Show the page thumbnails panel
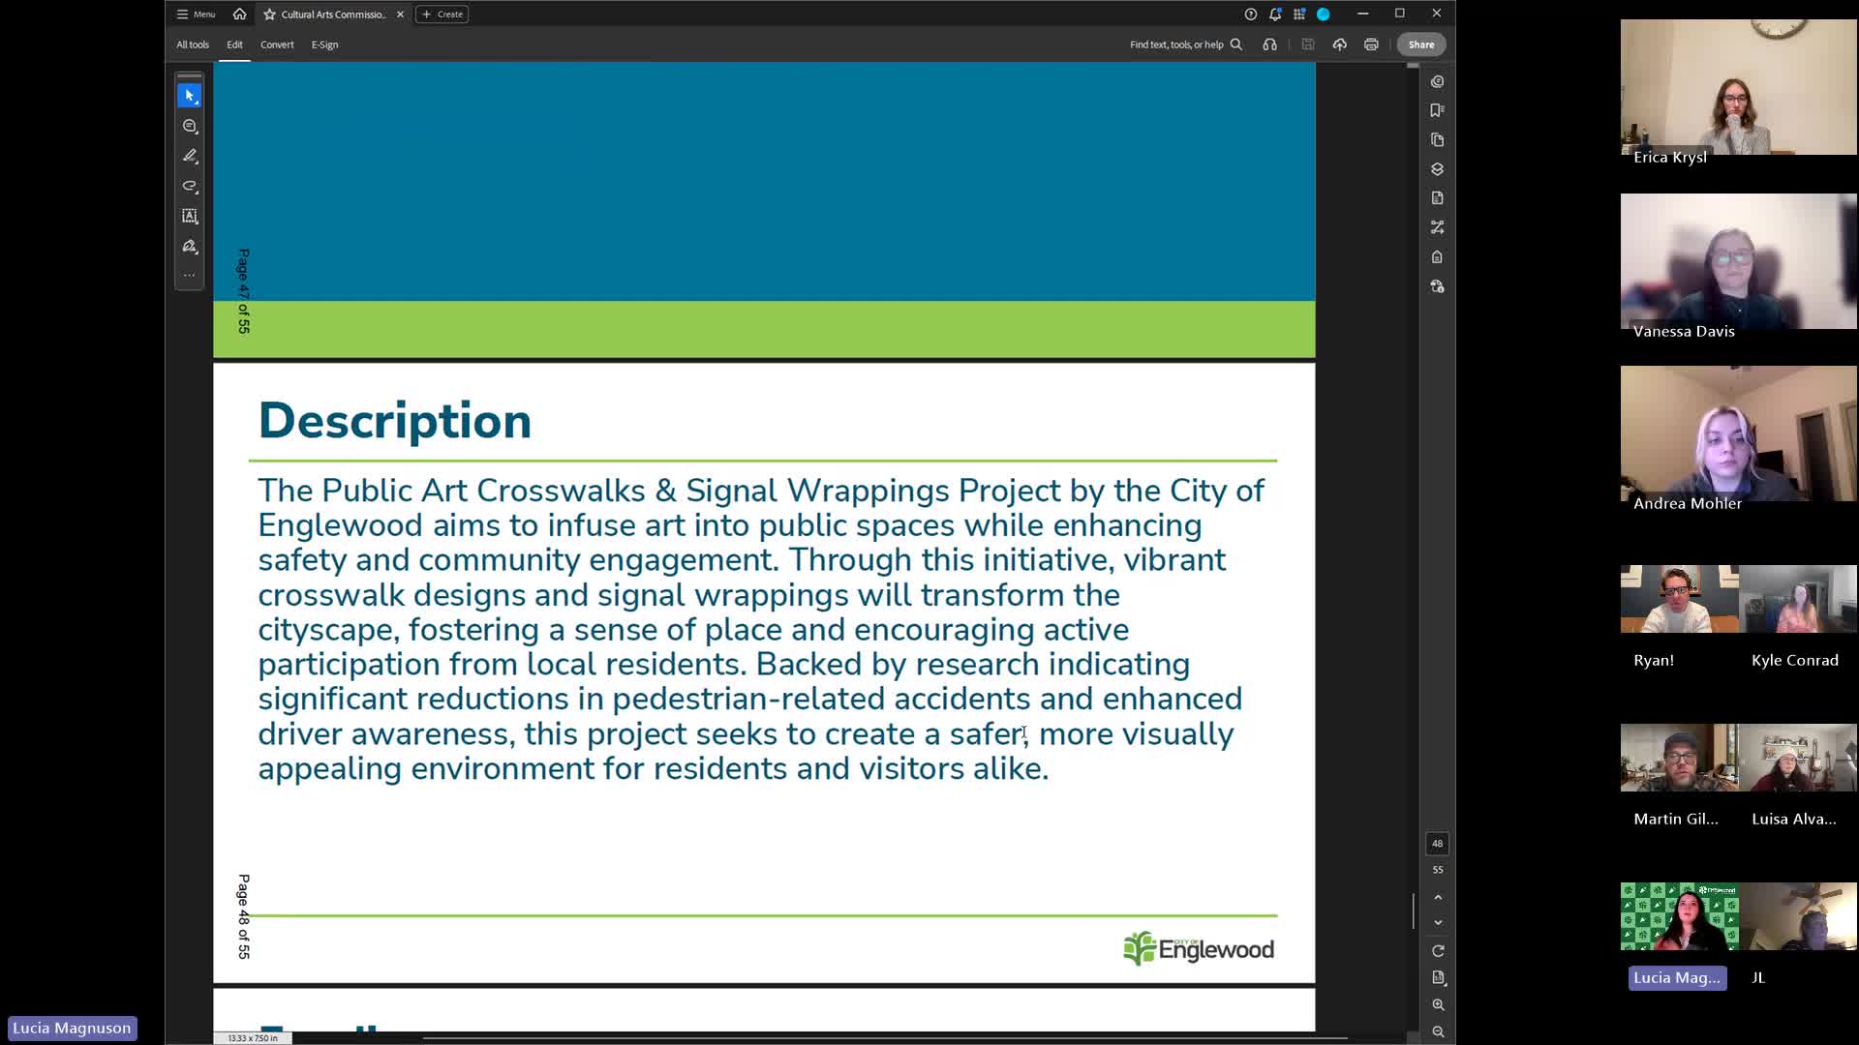 coord(1437,140)
